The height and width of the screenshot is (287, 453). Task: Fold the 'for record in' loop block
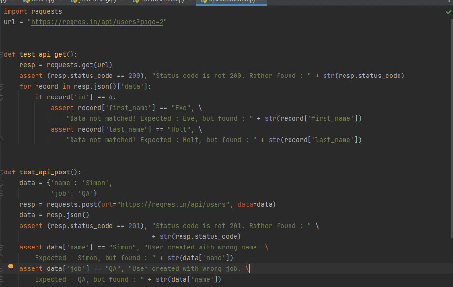click(2, 86)
